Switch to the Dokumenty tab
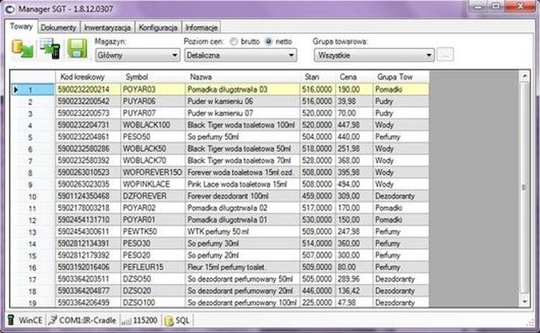Screen dimensions: 540x333 point(58,26)
